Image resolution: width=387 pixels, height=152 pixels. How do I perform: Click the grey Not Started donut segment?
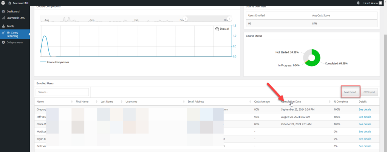click(306, 55)
